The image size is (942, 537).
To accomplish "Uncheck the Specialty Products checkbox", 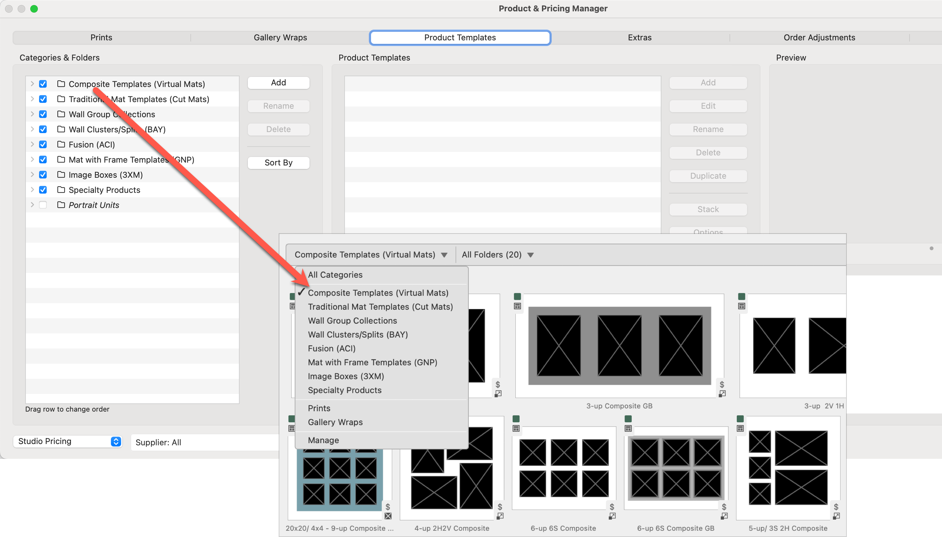I will 43,190.
